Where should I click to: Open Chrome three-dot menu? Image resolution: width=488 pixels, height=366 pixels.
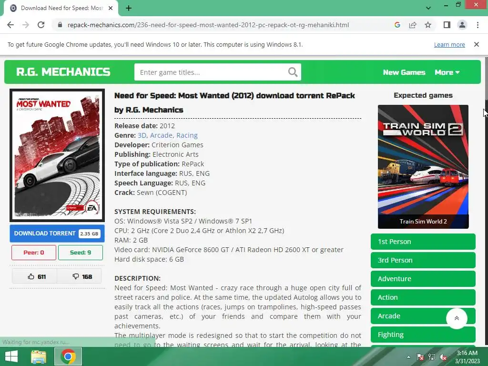click(478, 25)
